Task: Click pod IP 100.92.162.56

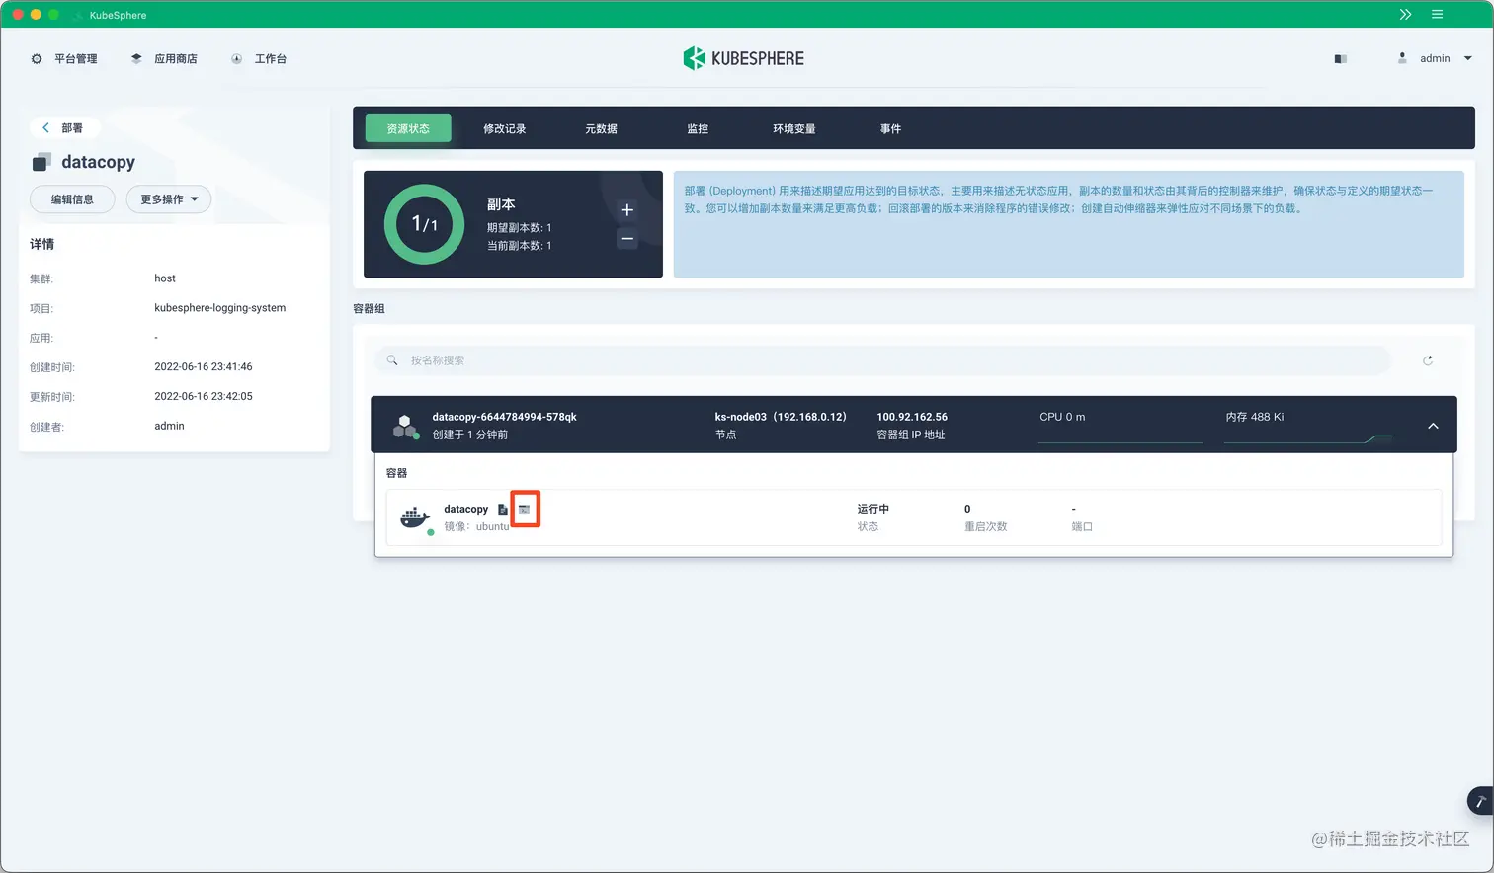Action: (912, 417)
